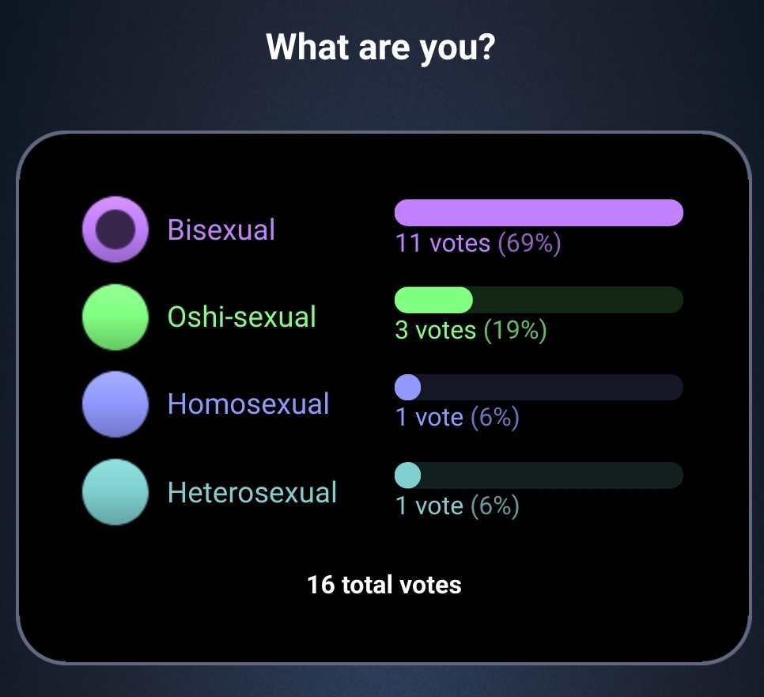Click the unfilled part of Oshi-sexual bar

pyautogui.click(x=578, y=300)
